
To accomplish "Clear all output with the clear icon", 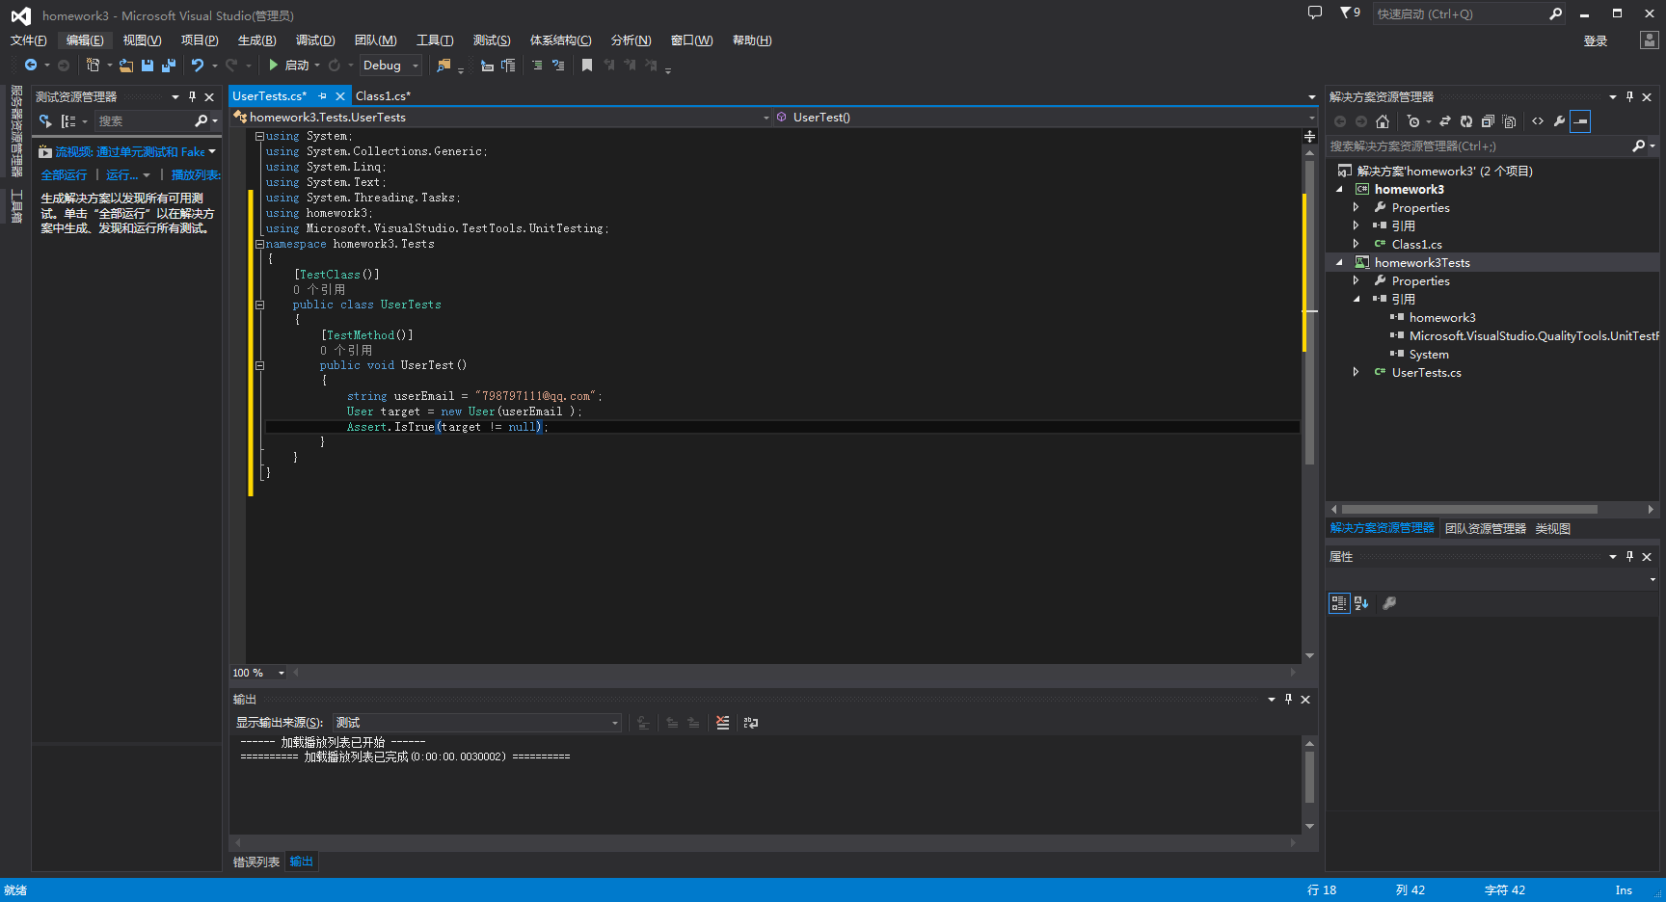I will click(x=723, y=723).
